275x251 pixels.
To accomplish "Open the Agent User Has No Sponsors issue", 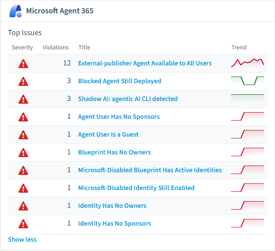I will pos(119,117).
